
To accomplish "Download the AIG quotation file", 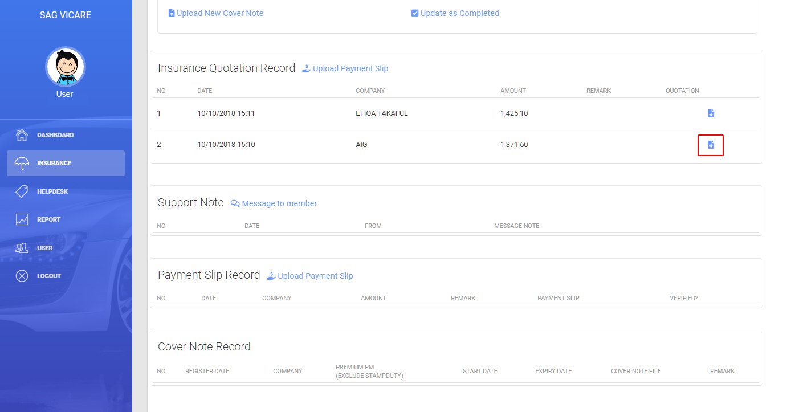I will 711,145.
